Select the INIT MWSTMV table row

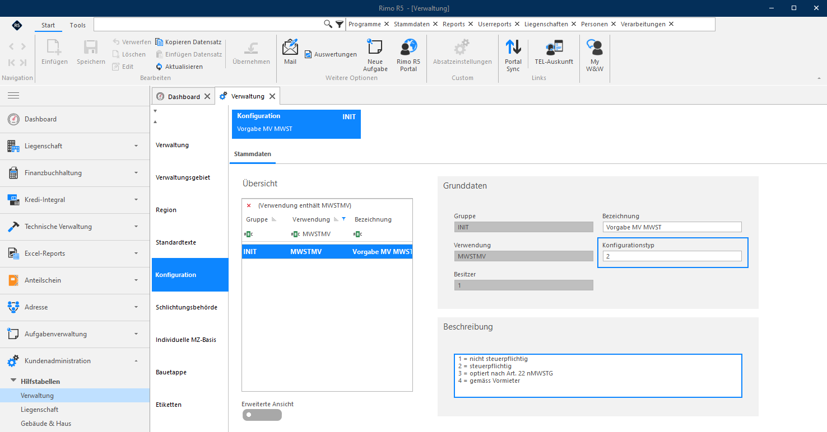point(327,252)
